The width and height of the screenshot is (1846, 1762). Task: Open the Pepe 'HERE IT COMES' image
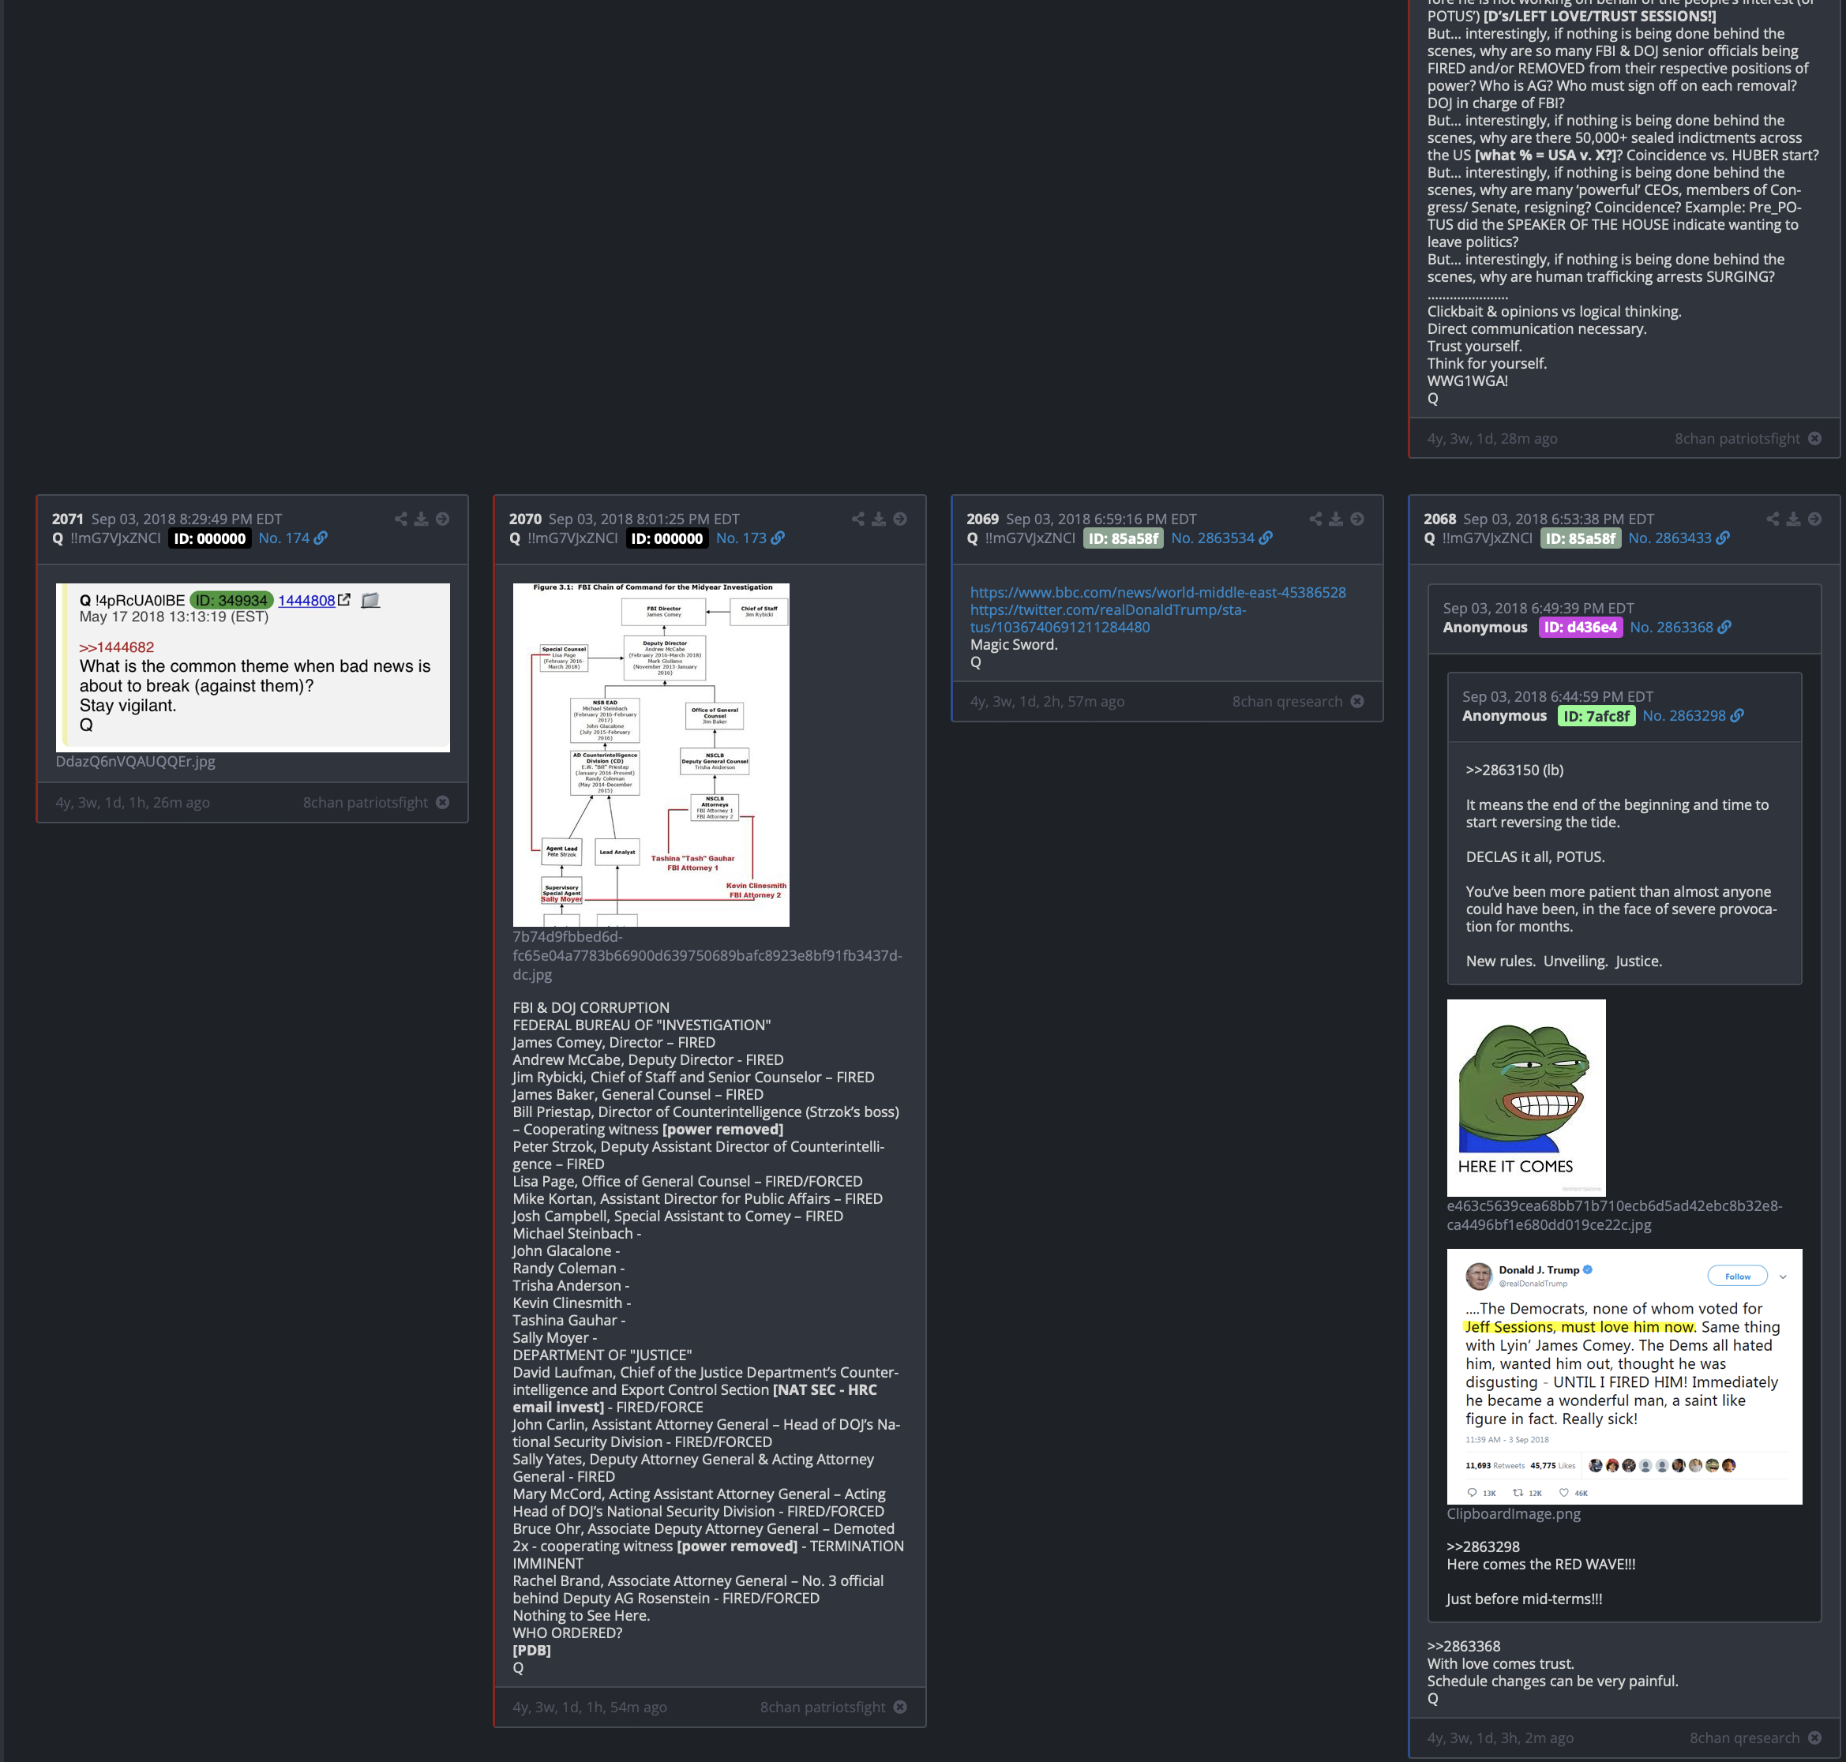pyautogui.click(x=1526, y=1097)
